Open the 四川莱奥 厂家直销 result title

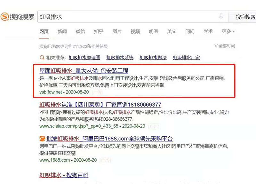click(x=100, y=105)
